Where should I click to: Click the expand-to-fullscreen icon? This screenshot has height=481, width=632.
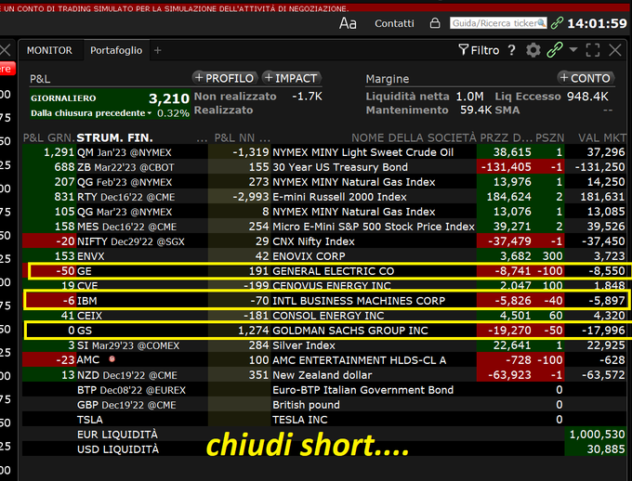coord(593,50)
